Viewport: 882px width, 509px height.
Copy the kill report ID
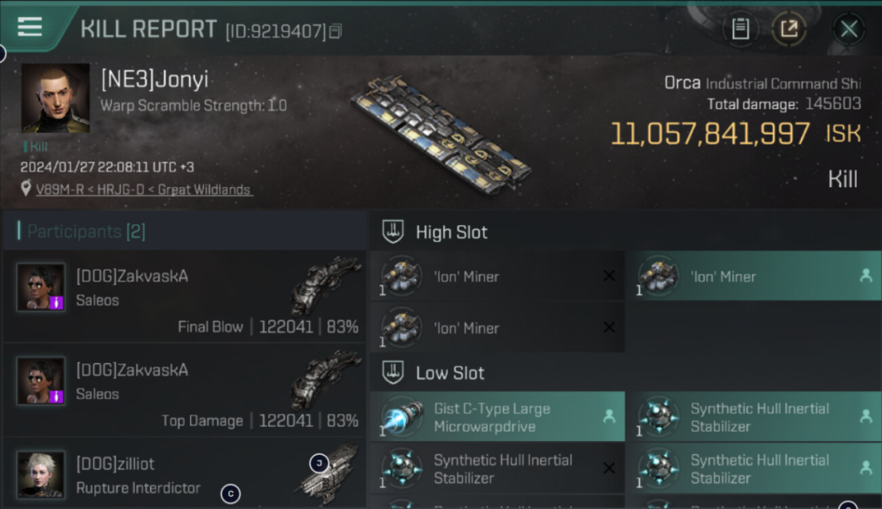pos(335,31)
